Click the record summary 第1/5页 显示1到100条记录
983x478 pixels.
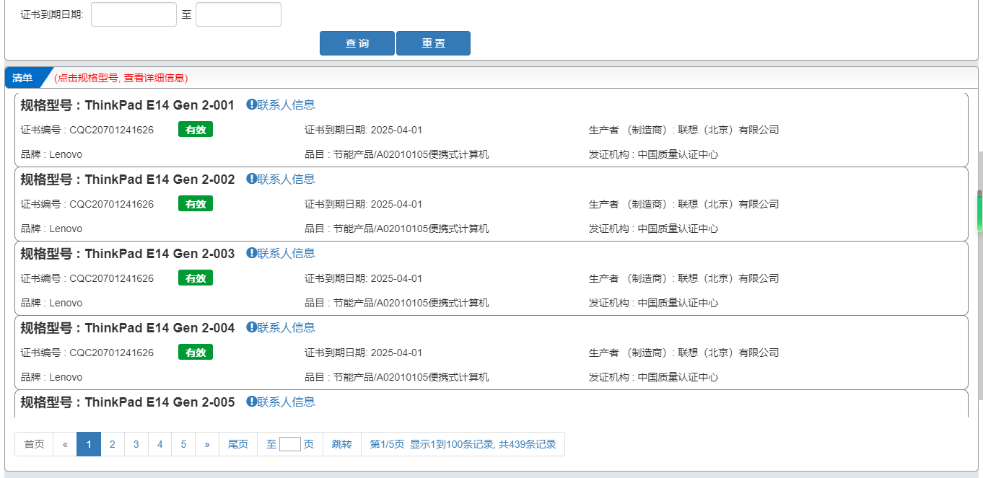click(x=463, y=444)
